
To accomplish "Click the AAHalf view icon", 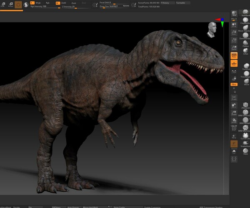I will [234, 48].
